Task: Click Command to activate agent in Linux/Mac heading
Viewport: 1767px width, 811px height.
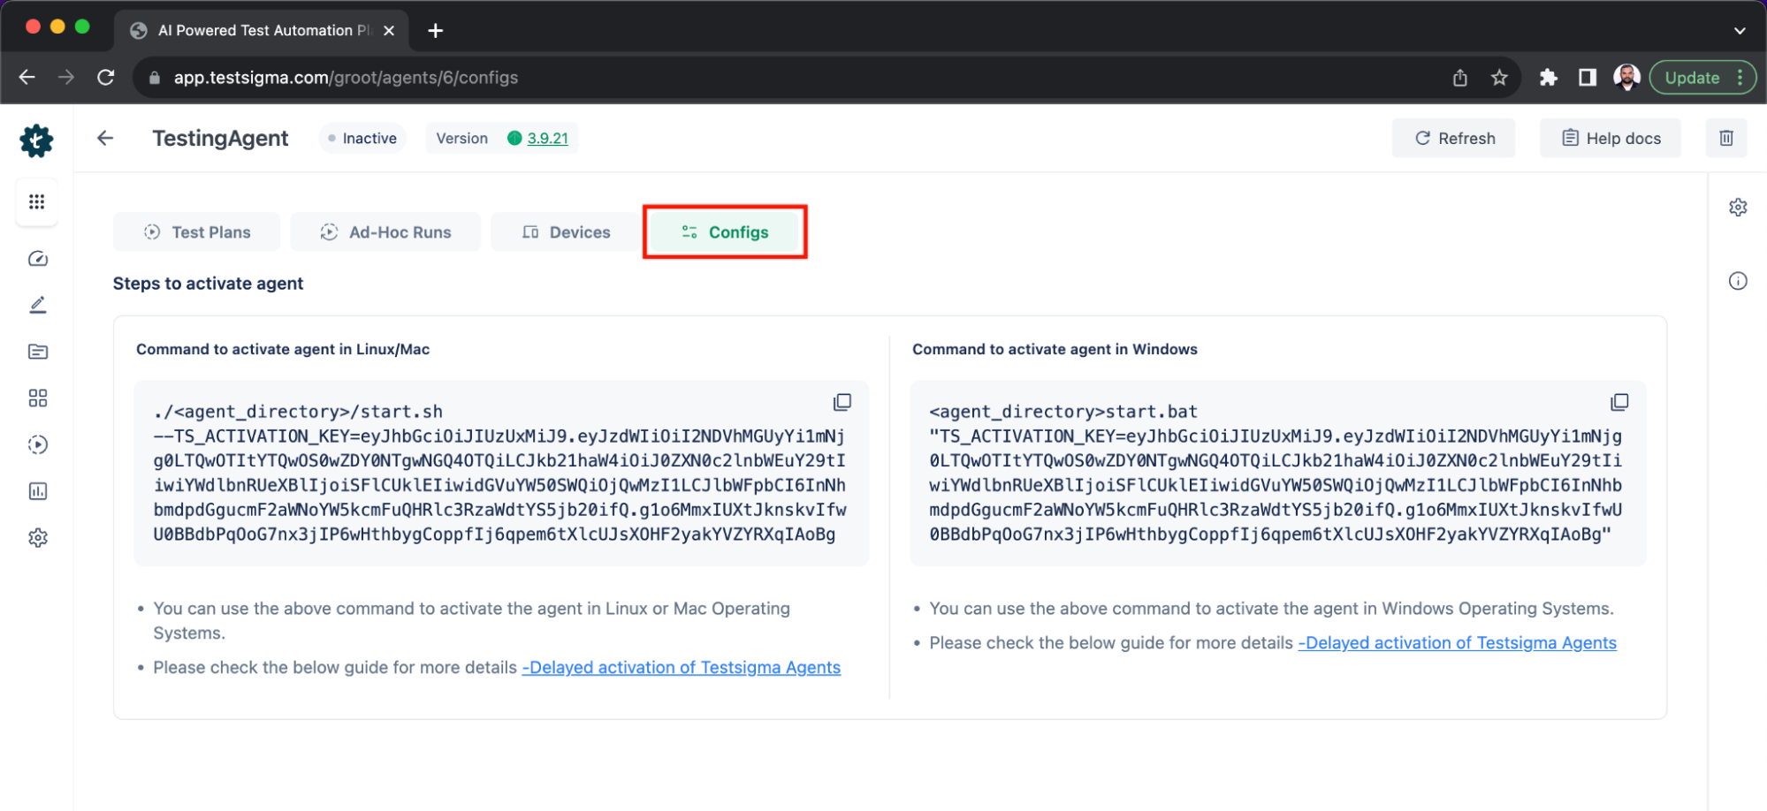Action: click(283, 349)
